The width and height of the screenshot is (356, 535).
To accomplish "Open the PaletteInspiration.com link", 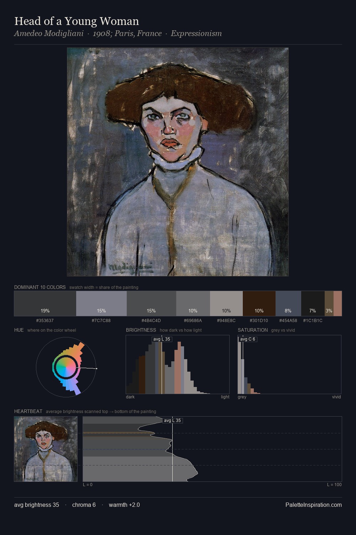I will [x=314, y=505].
